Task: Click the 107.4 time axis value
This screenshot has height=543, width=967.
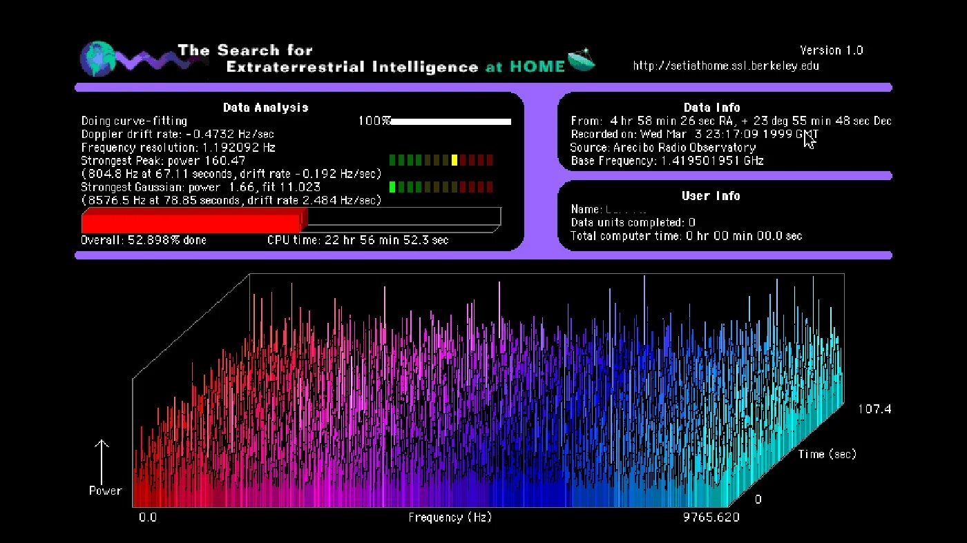Action: click(x=874, y=409)
